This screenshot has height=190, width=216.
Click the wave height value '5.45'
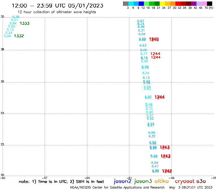coord(144,61)
